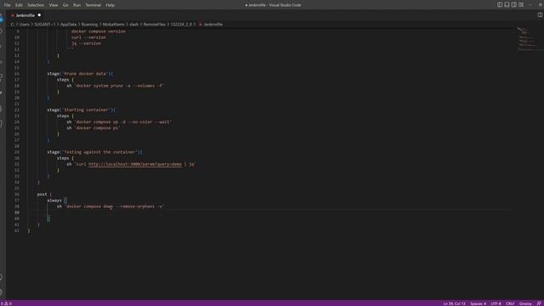Click the Split Editor Right icon
Viewport: 544px width, 306px height.
pyautogui.click(x=540, y=15)
